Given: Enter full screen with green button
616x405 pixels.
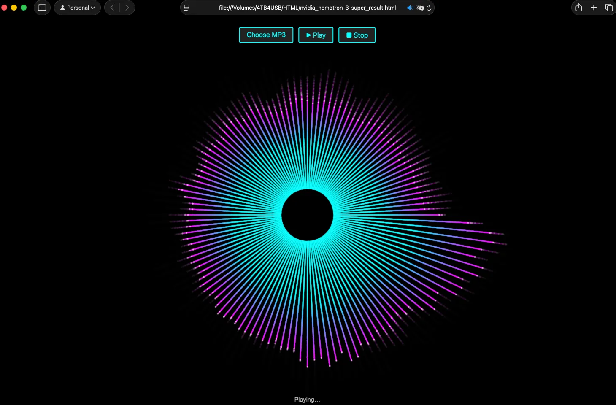Looking at the screenshot, I should [24, 8].
